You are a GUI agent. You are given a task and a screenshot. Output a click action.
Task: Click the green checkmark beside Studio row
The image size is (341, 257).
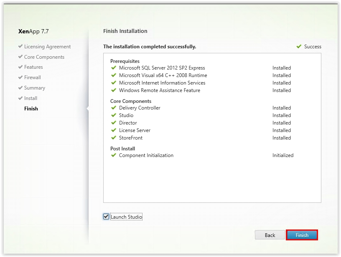pyautogui.click(x=114, y=115)
